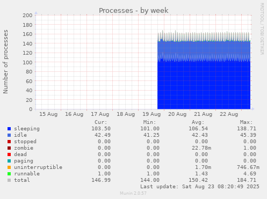Click sleeping minimum value 101.00

tap(150, 129)
